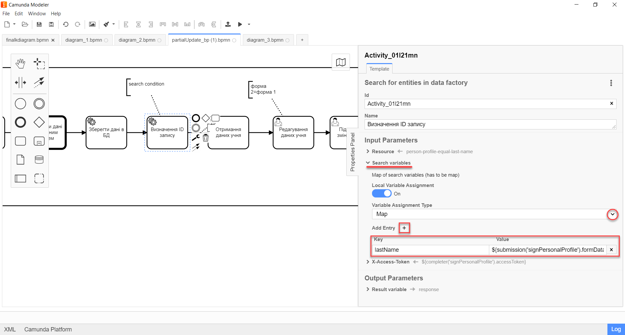Image resolution: width=625 pixels, height=335 pixels.
Task: Toggle the minimap icon
Action: point(341,62)
